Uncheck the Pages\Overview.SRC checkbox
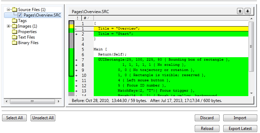260x133 pixels. [x=20, y=15]
